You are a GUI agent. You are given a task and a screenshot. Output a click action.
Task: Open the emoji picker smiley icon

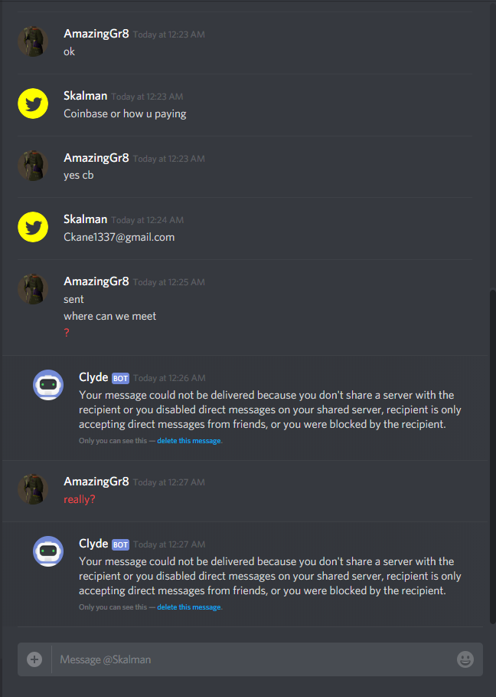(x=465, y=659)
